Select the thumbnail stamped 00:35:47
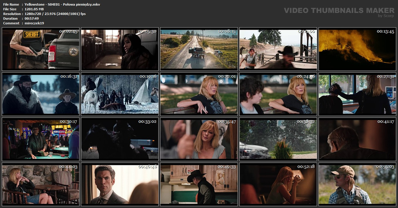The width and height of the screenshot is (398, 208). (199, 139)
